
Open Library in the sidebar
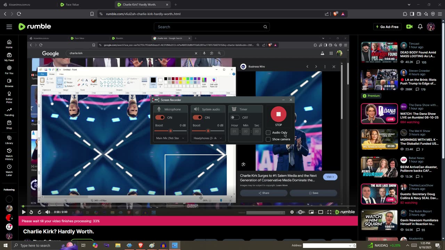[x=9, y=140]
